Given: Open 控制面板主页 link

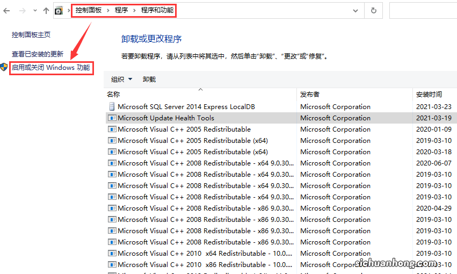Looking at the screenshot, I should (31, 35).
